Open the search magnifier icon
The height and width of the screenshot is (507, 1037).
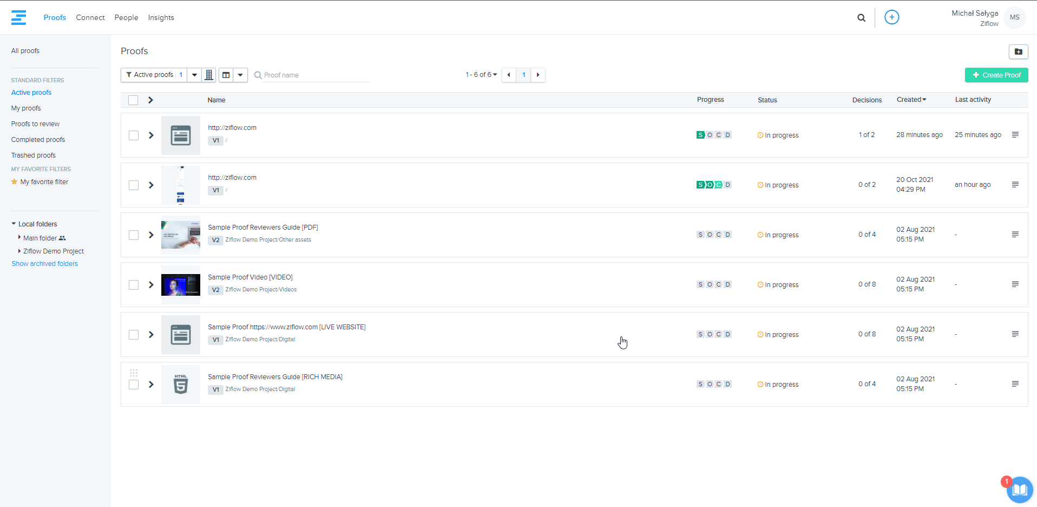[861, 18]
